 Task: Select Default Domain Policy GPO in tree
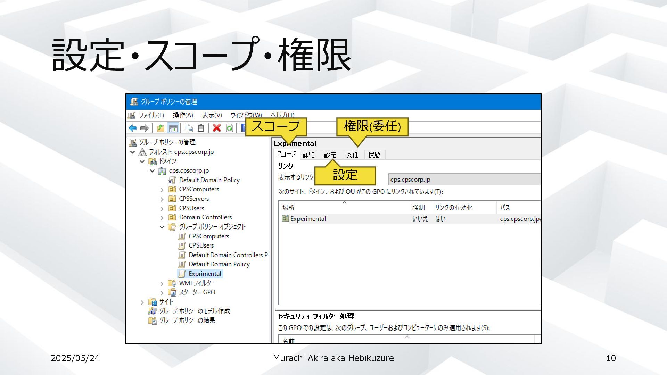tap(219, 264)
